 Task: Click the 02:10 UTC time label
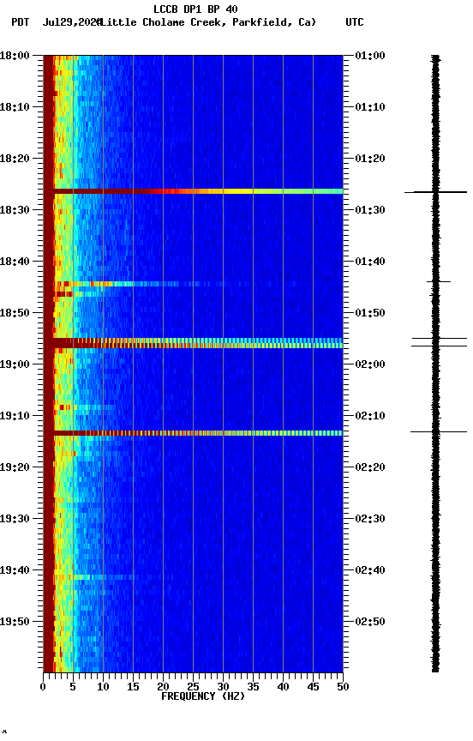pos(370,416)
